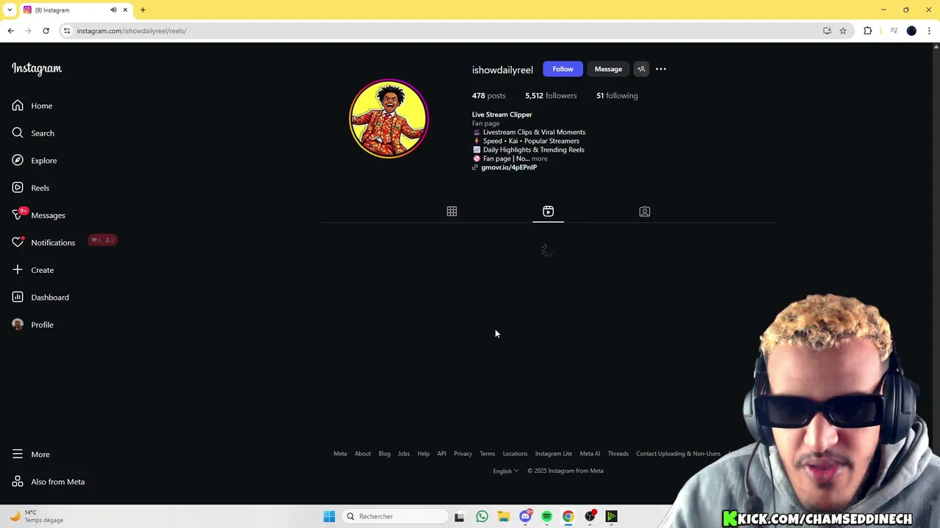Open Messages with the 9+ badge
This screenshot has height=528, width=940.
click(39, 215)
